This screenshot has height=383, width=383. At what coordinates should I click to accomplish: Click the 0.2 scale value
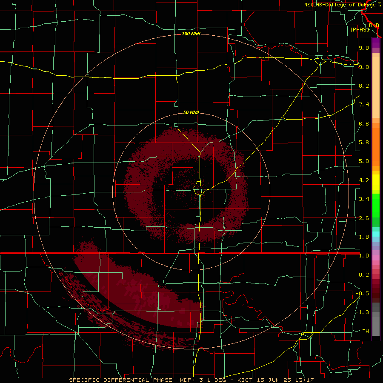[364, 275]
